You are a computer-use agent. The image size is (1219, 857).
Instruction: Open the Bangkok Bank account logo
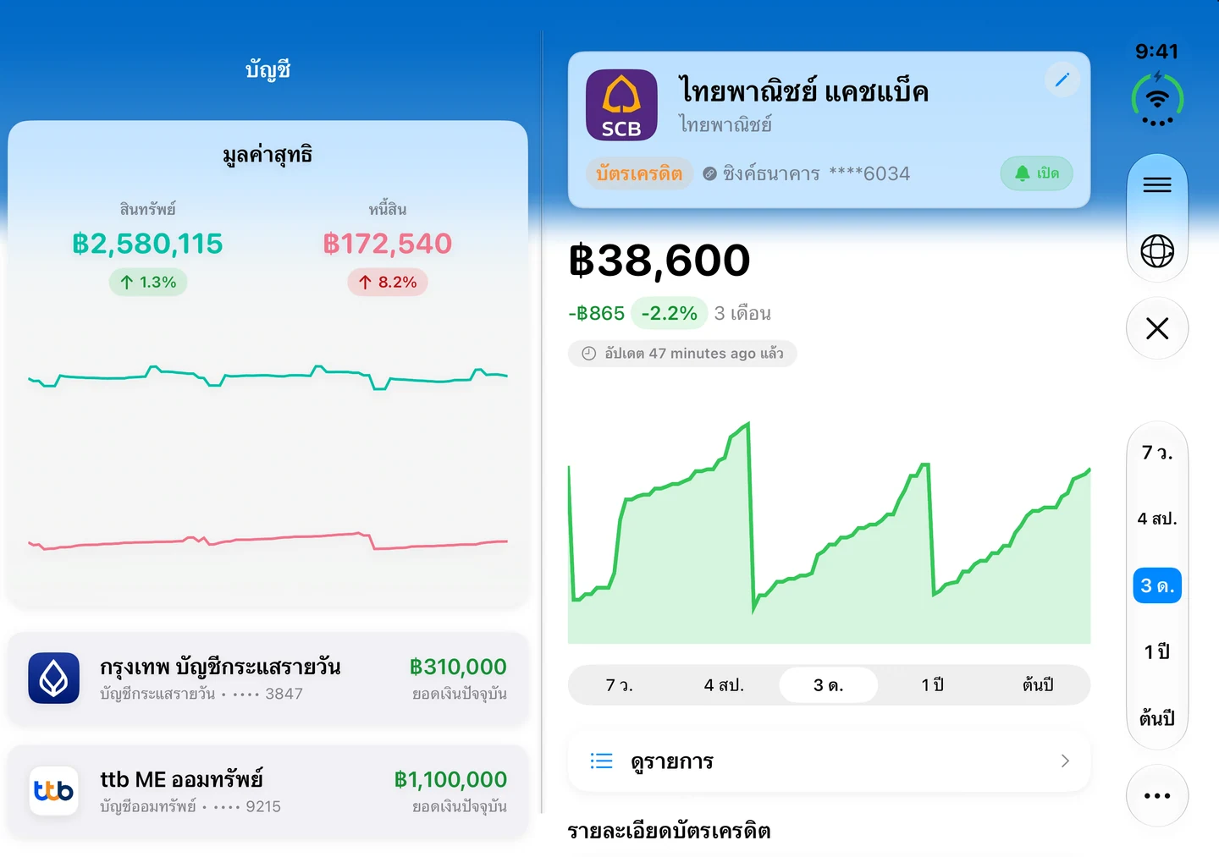point(53,678)
